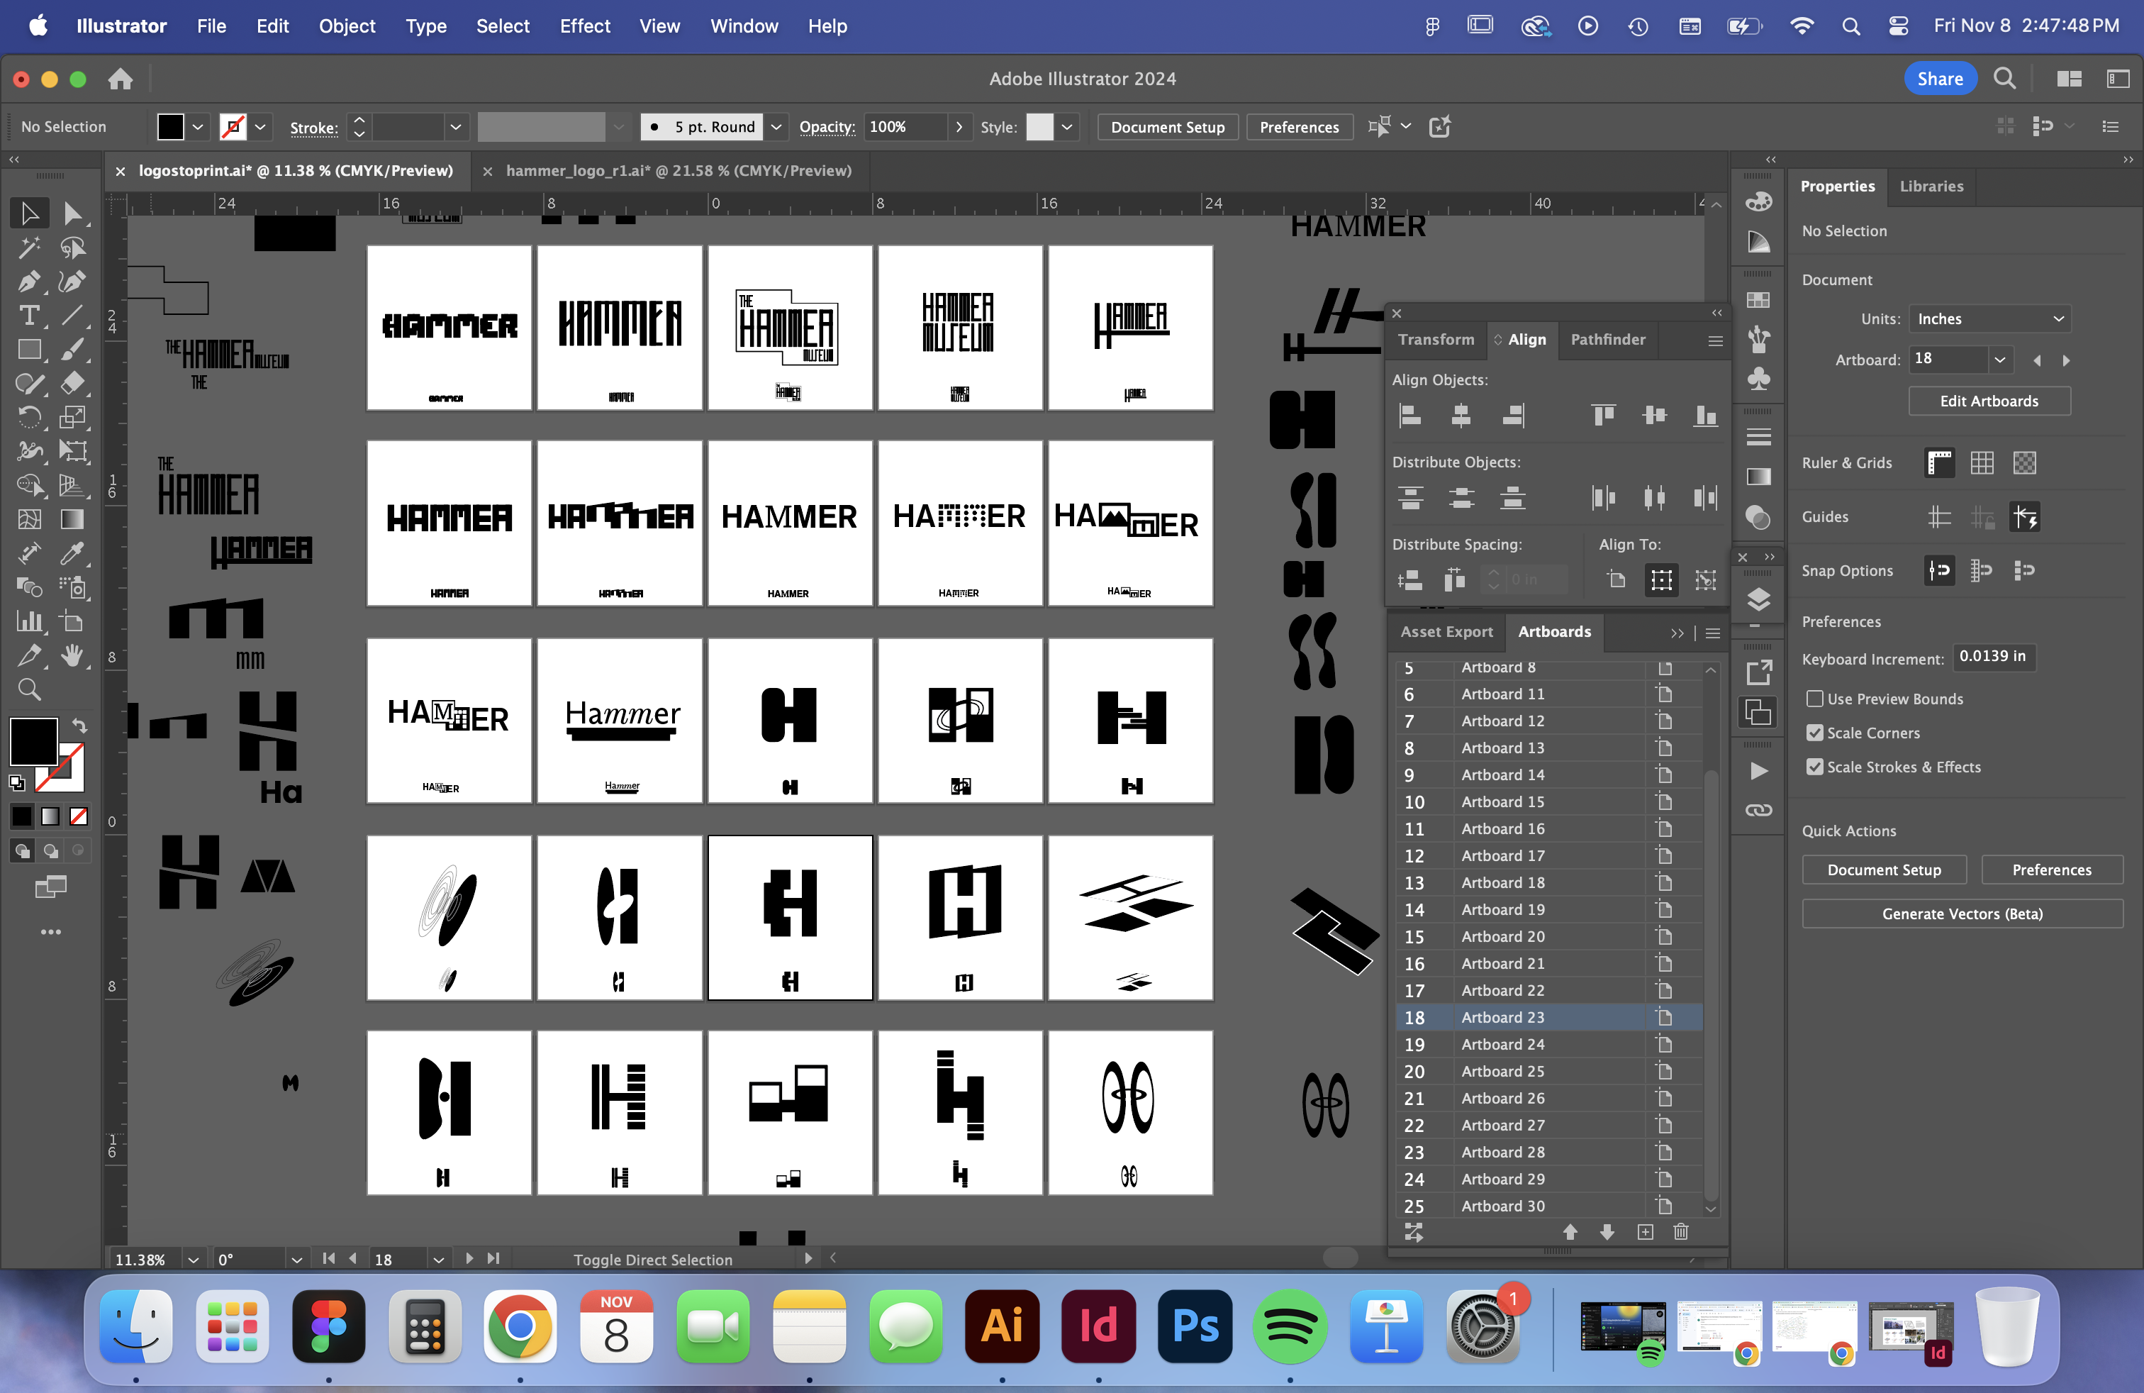This screenshot has height=1393, width=2144.
Task: Select the Hand tool
Action: point(72,656)
